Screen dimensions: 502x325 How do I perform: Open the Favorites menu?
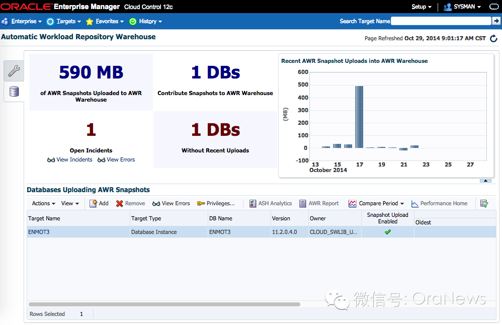pos(110,22)
